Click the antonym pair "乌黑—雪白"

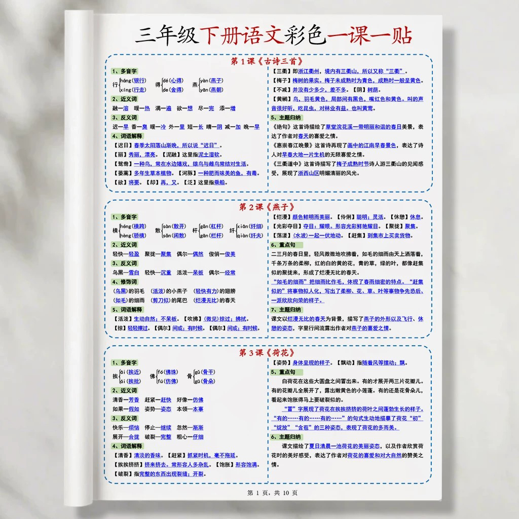coord(126,272)
